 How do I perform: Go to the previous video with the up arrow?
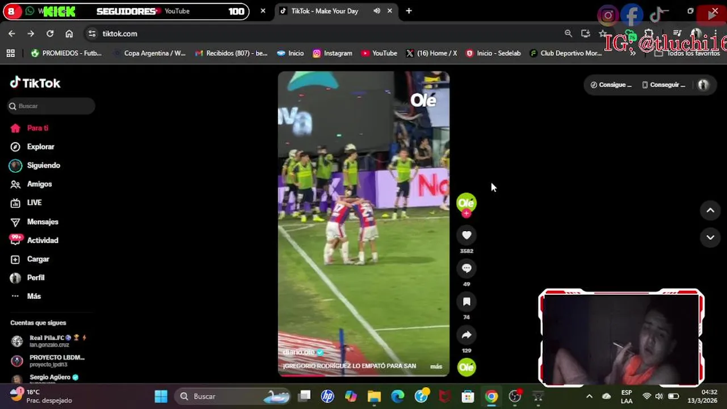[710, 211]
